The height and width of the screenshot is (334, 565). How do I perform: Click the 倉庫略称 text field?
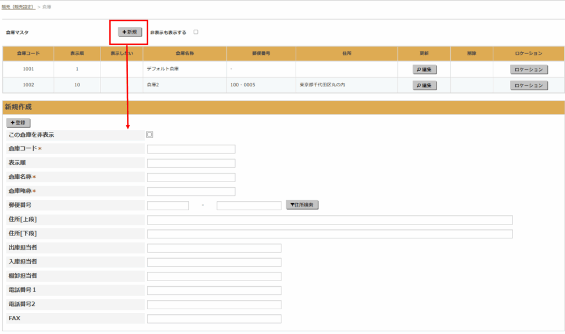191,191
